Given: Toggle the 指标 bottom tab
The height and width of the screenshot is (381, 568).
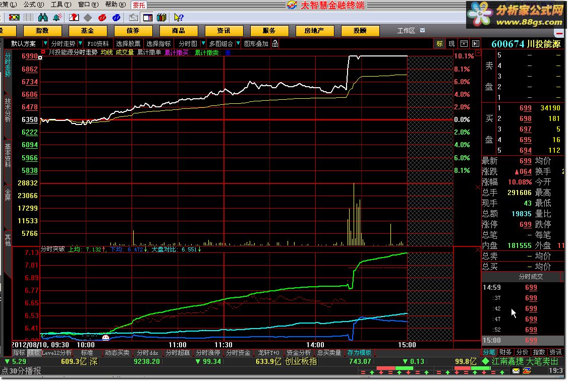Looking at the screenshot, I should (x=19, y=352).
